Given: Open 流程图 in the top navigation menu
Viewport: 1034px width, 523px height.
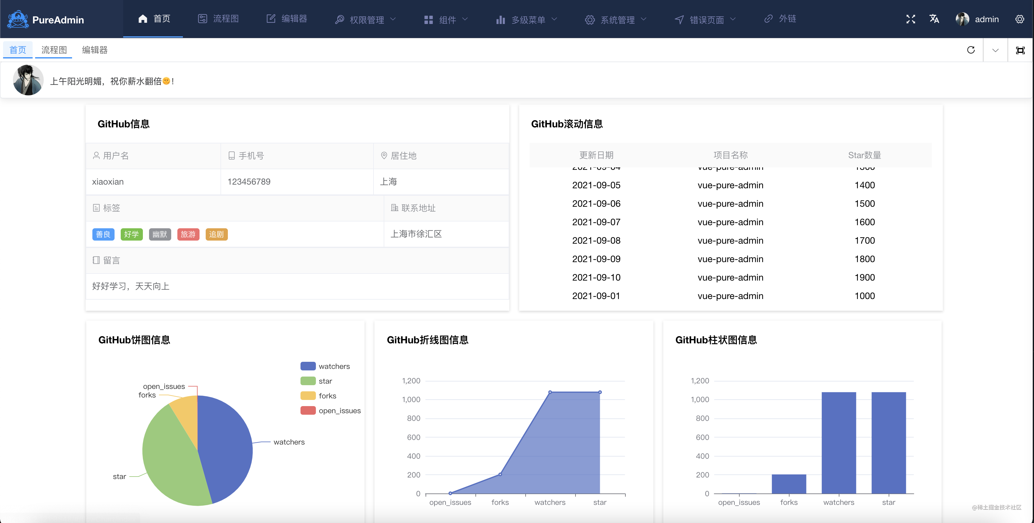Looking at the screenshot, I should coord(218,19).
